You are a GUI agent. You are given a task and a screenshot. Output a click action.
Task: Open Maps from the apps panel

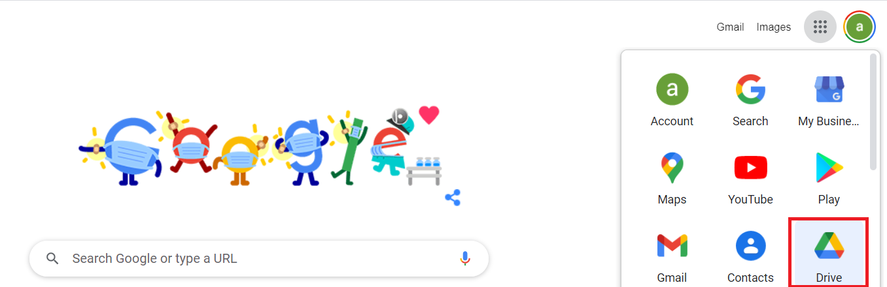click(672, 177)
